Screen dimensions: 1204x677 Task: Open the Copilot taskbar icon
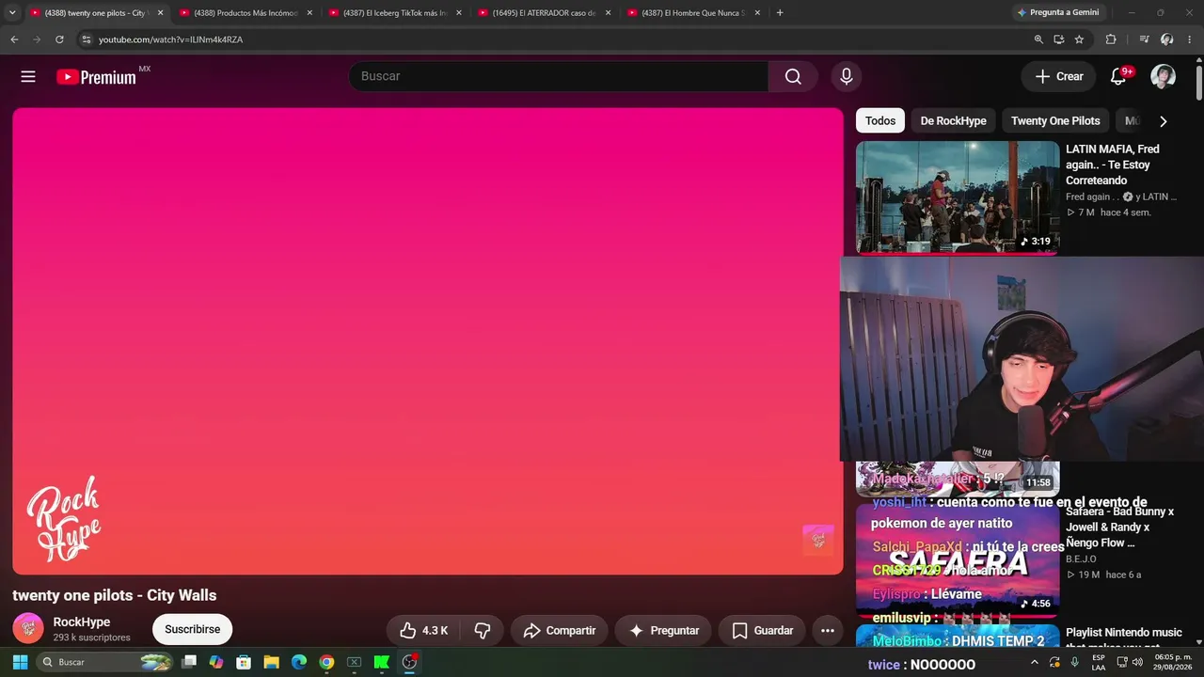(216, 662)
